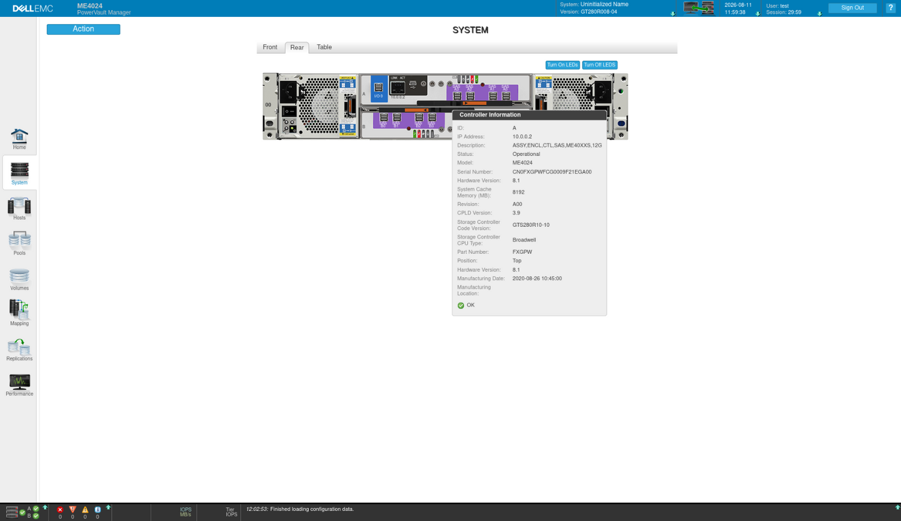Open the System section icon in sidebar
The height and width of the screenshot is (521, 901).
[19, 170]
